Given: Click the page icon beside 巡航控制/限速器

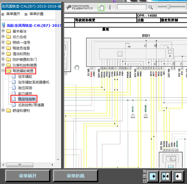Looking at the screenshot, I should pyautogui.click(x=14, y=105).
